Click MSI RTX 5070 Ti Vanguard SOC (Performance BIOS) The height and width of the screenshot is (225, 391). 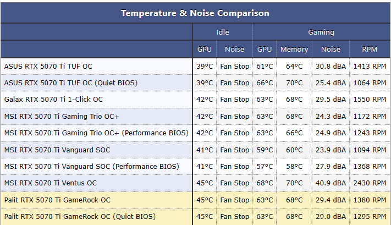[91, 166]
